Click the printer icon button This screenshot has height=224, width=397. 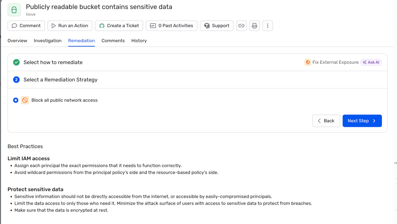click(x=255, y=26)
